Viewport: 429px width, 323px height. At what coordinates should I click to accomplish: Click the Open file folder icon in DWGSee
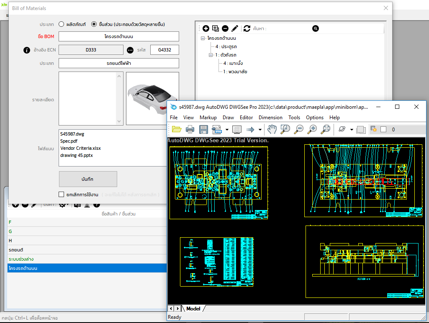pyautogui.click(x=177, y=129)
